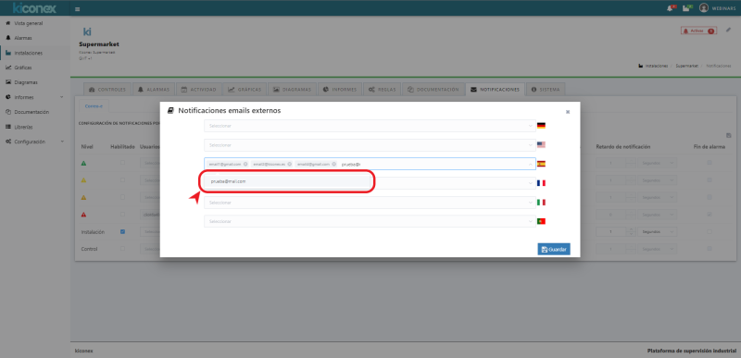Click the save icon above Fin de alarma

click(x=729, y=135)
